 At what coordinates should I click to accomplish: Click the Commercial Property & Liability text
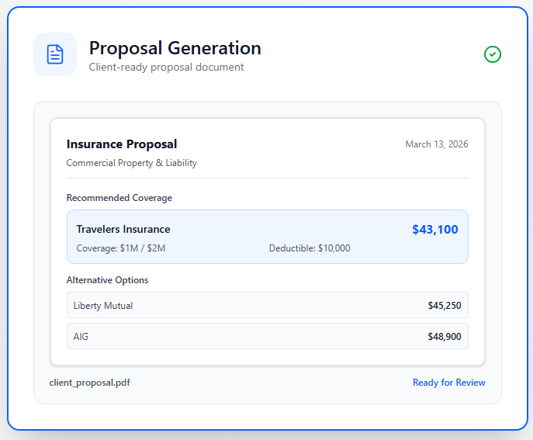tap(131, 163)
